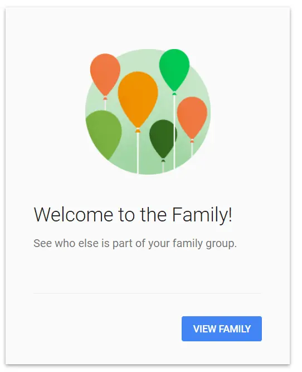Click the bright green top balloon
Viewport: 302px width, 372px height.
[x=174, y=70]
